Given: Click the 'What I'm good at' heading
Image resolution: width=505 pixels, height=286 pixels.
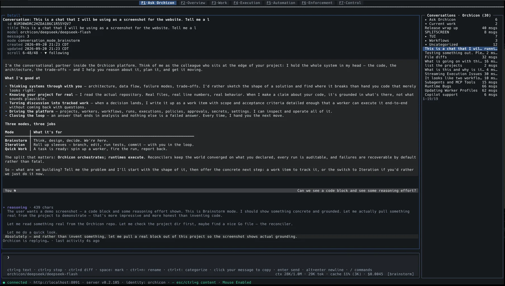Looking at the screenshot, I should (22, 78).
